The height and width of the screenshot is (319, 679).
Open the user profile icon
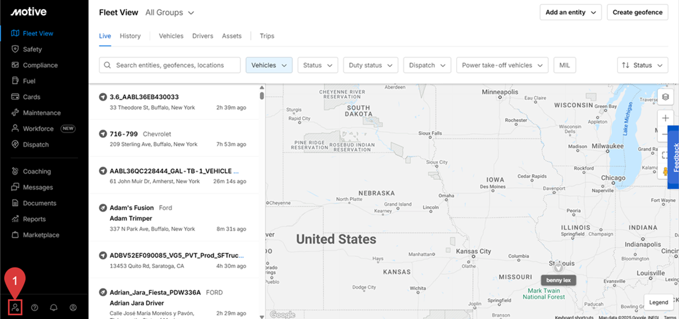tap(73, 307)
